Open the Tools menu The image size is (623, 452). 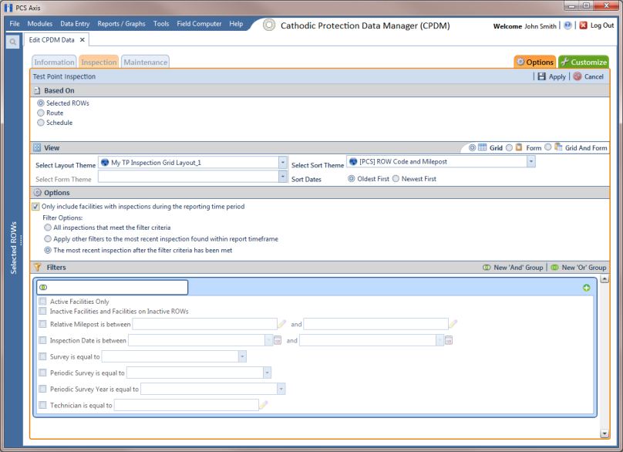(161, 24)
